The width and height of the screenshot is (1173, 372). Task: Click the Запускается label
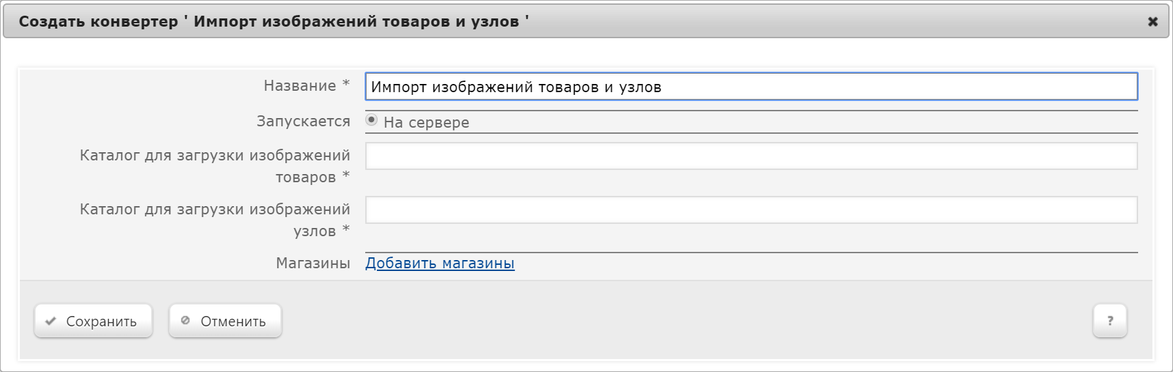[x=303, y=121]
